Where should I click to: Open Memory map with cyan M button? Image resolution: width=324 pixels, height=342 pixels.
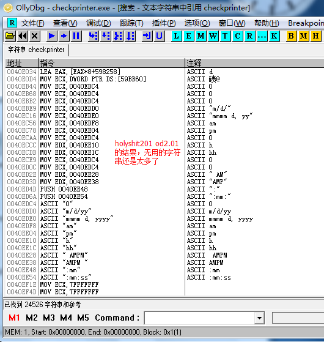(201, 35)
